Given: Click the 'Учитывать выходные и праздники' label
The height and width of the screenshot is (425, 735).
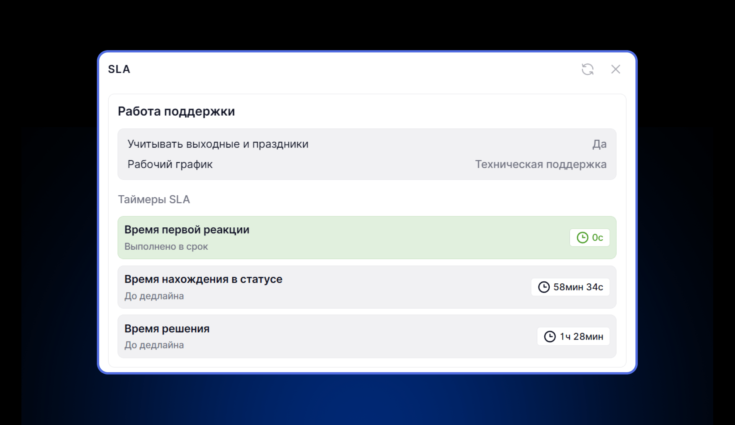Looking at the screenshot, I should (x=218, y=144).
